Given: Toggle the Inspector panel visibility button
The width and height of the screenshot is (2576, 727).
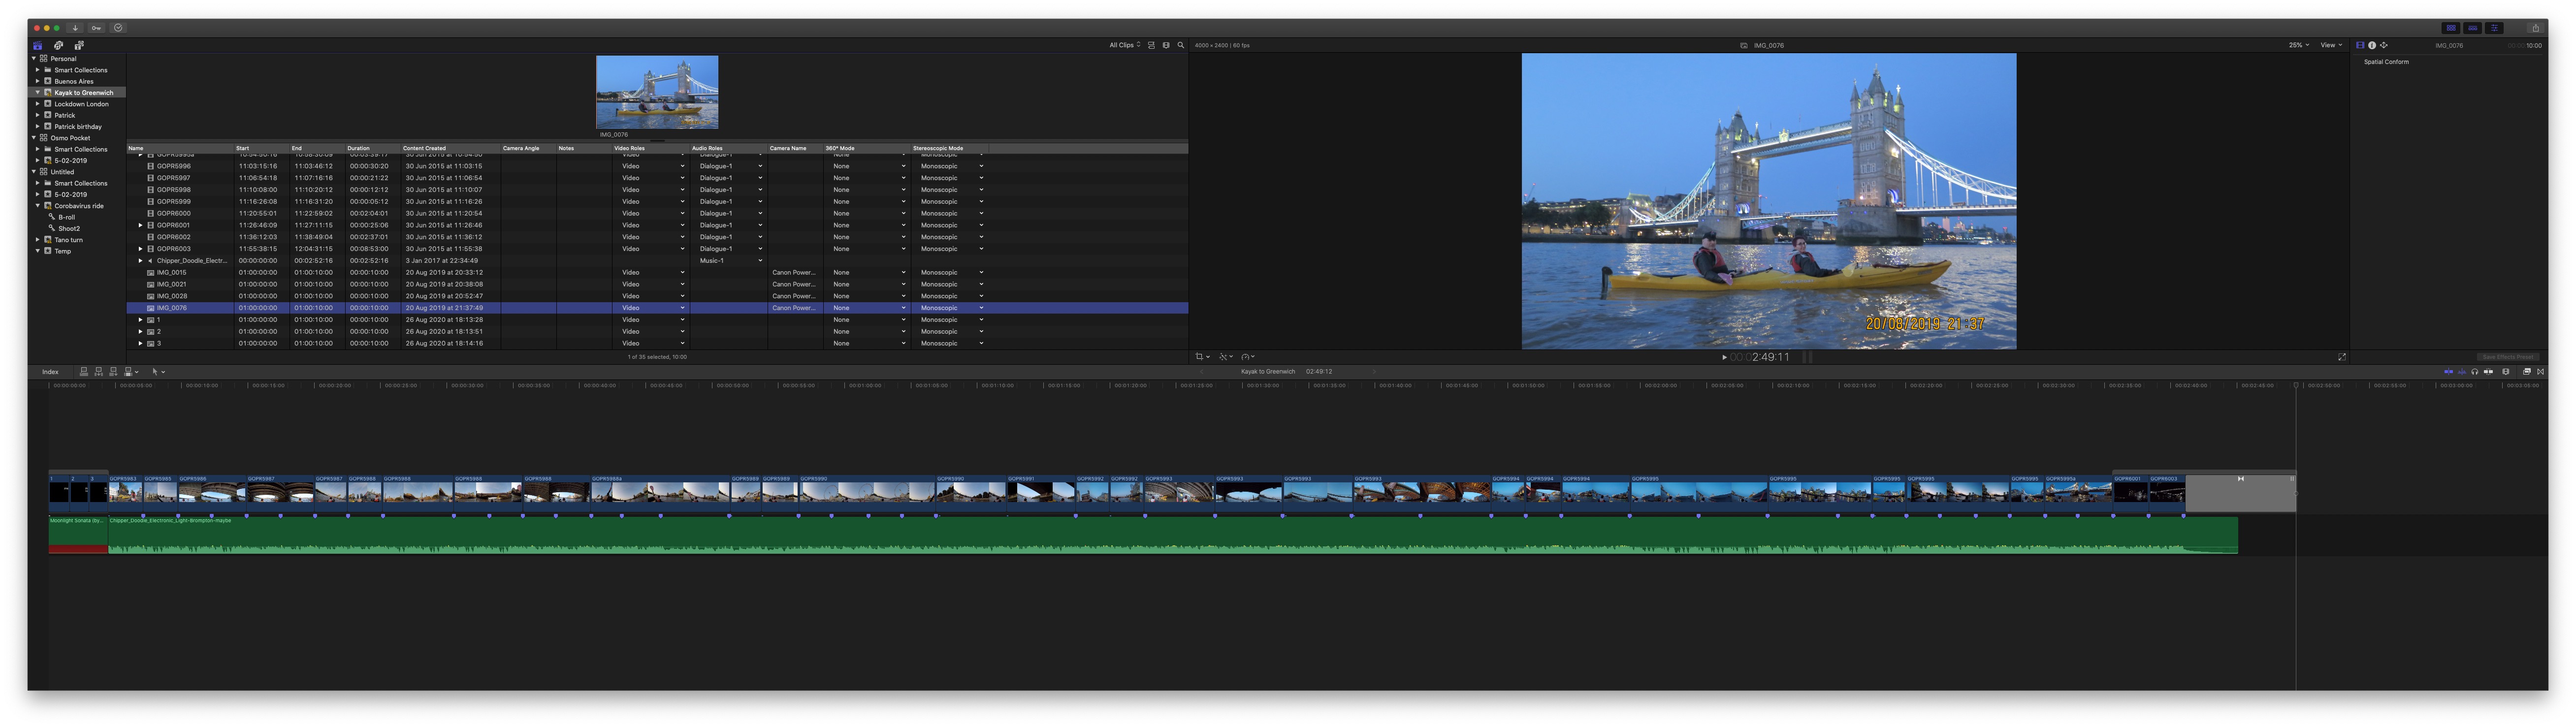Looking at the screenshot, I should coord(2494,28).
